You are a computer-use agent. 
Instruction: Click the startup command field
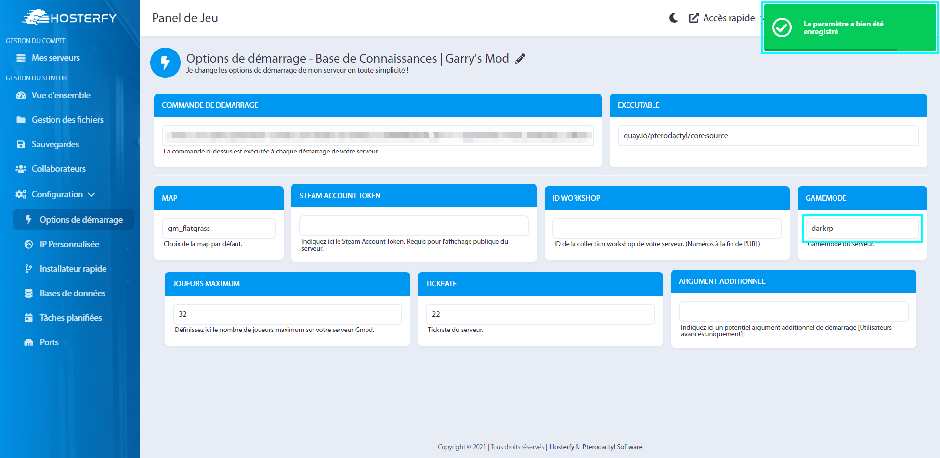click(x=378, y=135)
